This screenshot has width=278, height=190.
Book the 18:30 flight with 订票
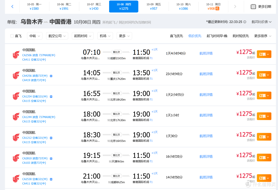264,137
